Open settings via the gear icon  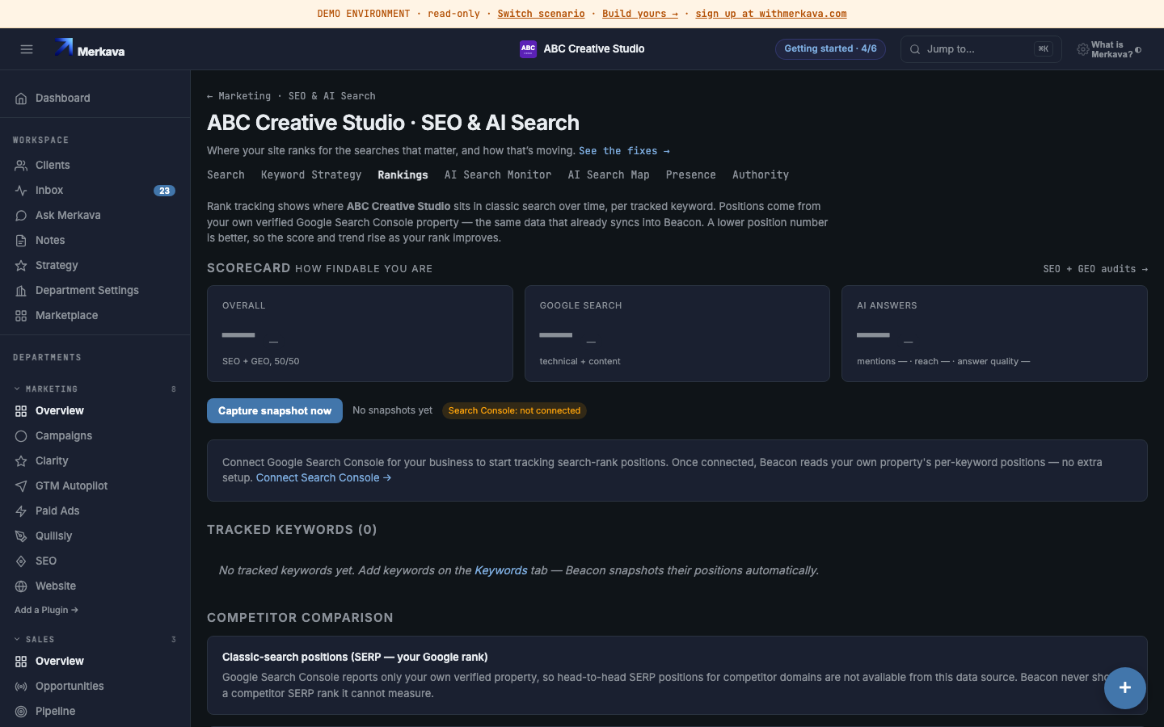pyautogui.click(x=1082, y=49)
